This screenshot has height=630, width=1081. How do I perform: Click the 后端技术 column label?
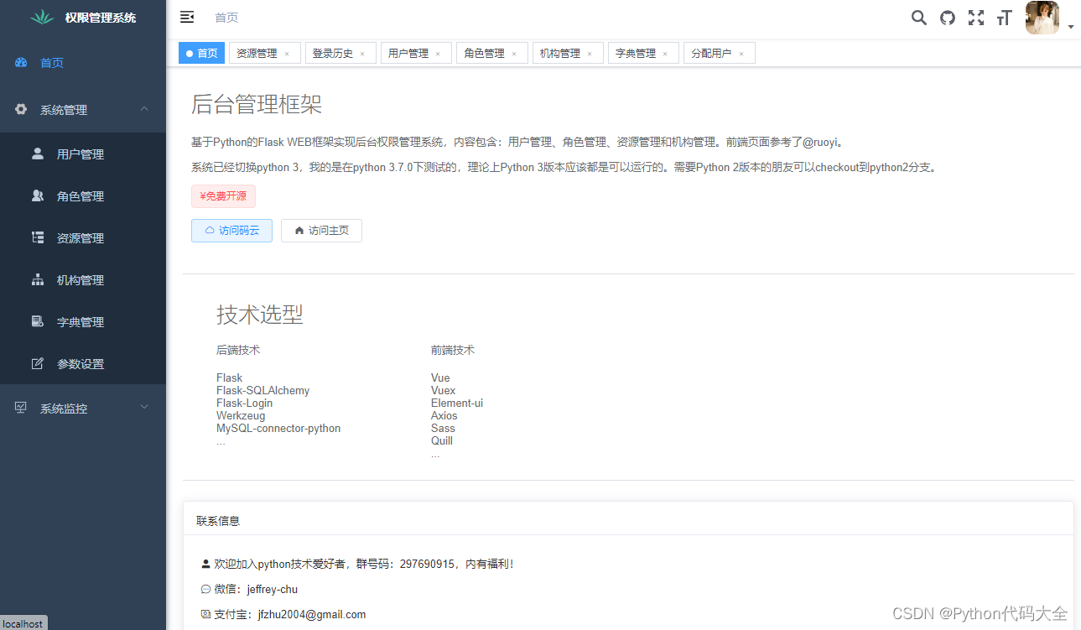pos(238,350)
